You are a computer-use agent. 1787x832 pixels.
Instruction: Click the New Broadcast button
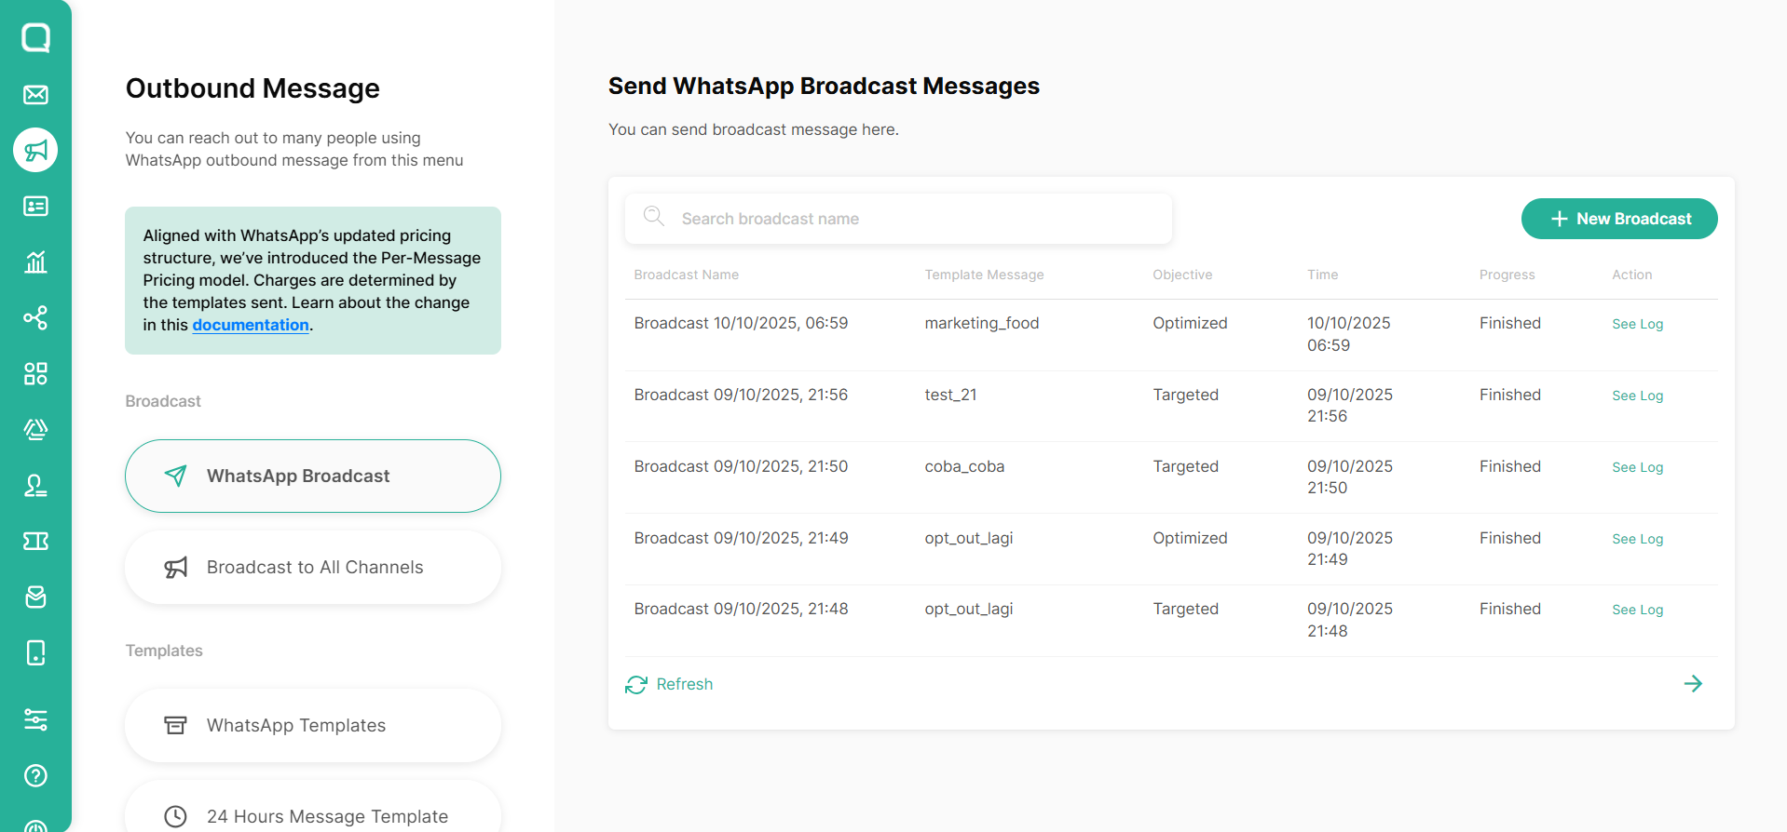click(1618, 219)
